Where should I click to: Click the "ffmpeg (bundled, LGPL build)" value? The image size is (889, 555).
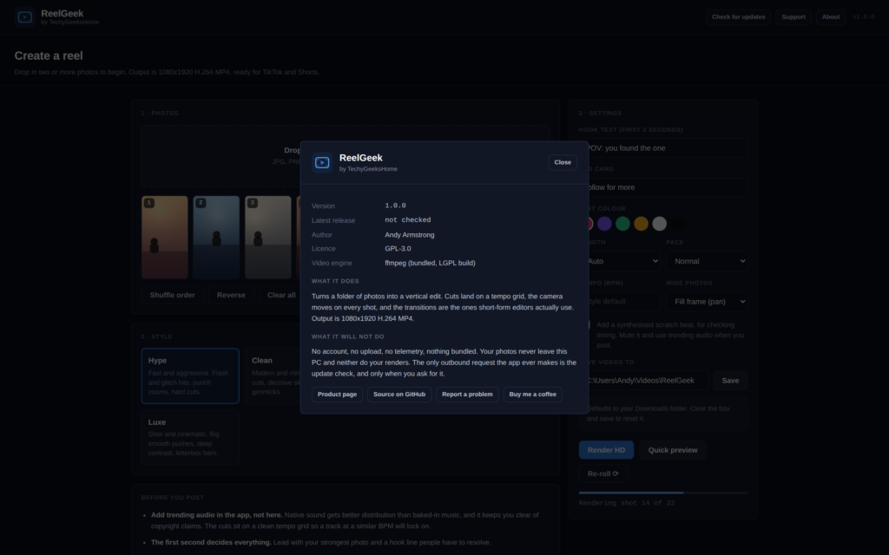click(431, 263)
